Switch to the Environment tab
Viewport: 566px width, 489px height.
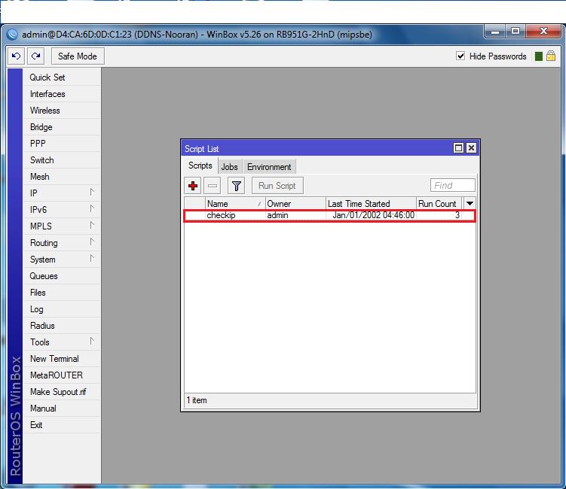click(x=269, y=167)
